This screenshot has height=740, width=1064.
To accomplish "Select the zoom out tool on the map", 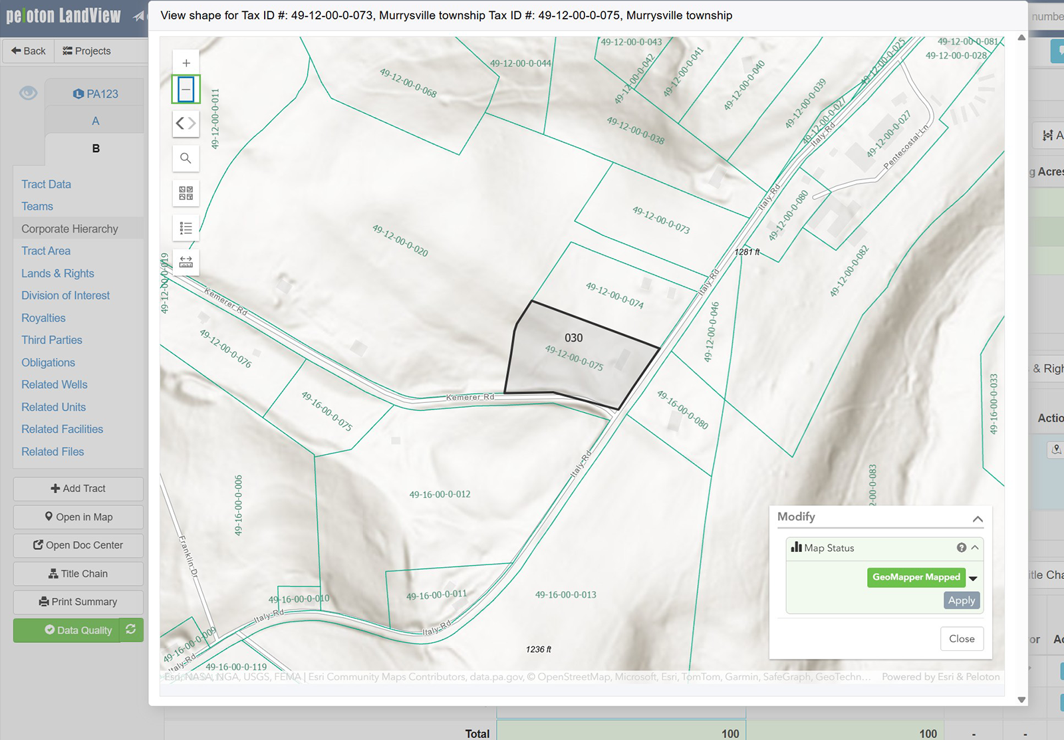I will point(186,88).
